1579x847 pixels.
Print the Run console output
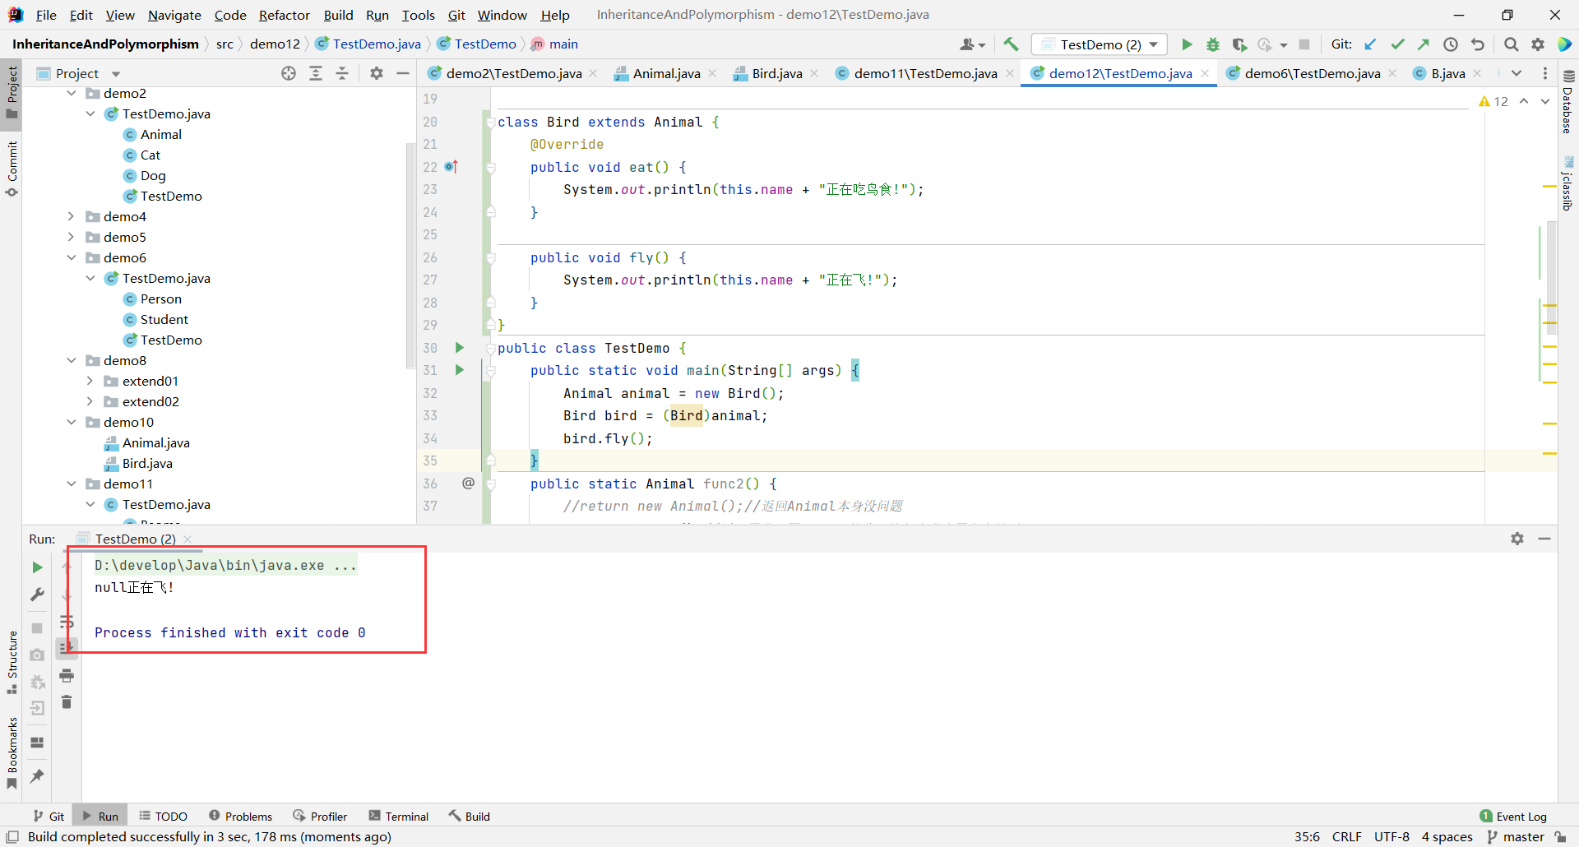[67, 675]
